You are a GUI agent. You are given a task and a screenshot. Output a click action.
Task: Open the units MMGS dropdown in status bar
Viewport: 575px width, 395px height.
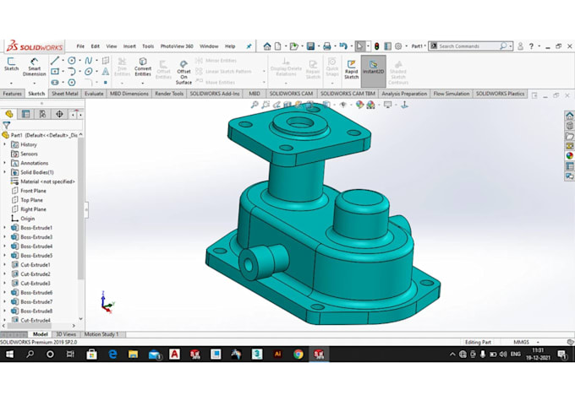point(538,342)
